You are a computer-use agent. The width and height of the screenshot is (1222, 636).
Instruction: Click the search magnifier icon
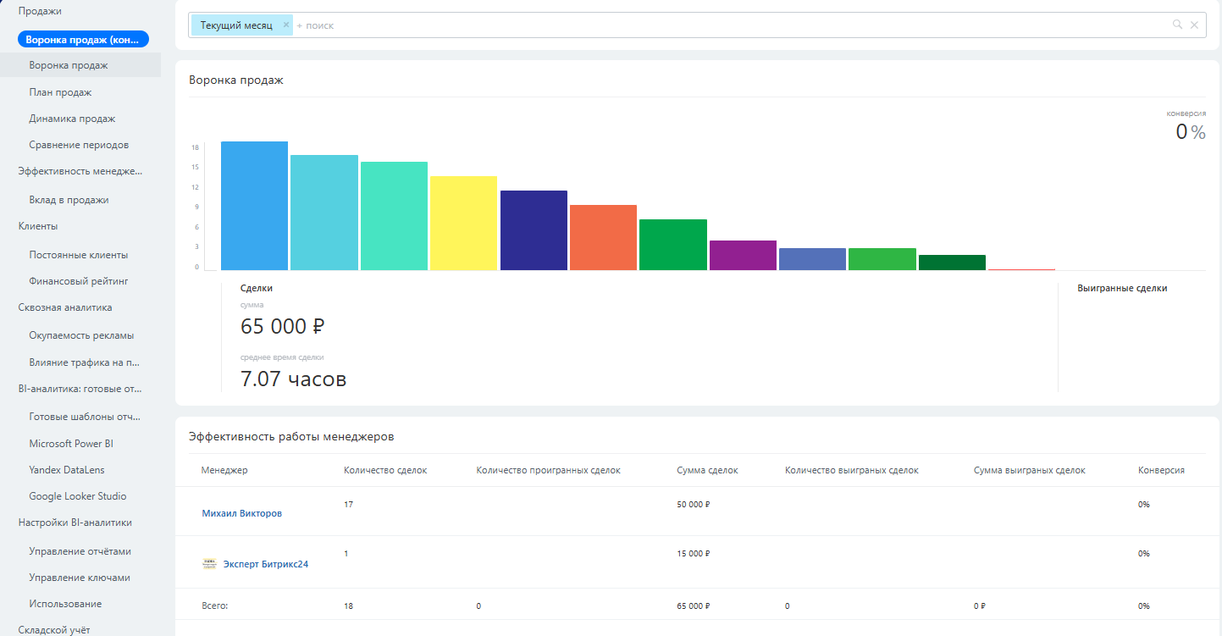(x=1177, y=25)
